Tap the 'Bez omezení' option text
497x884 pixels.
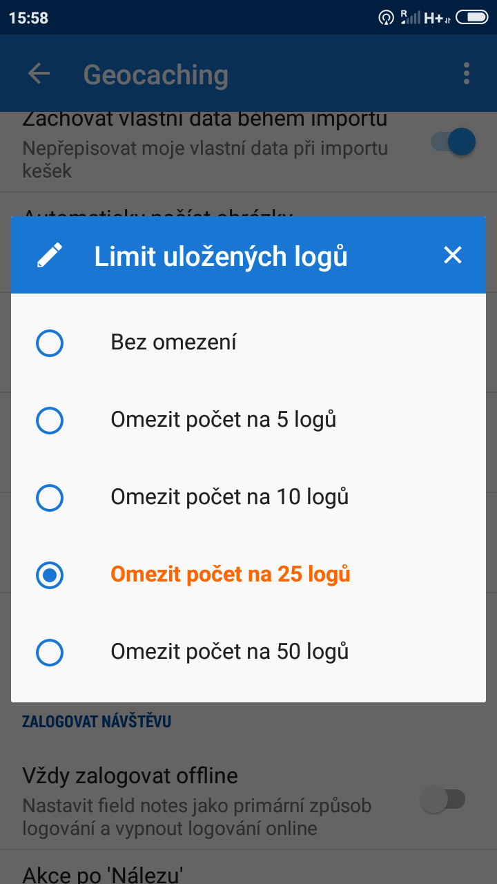click(x=173, y=342)
